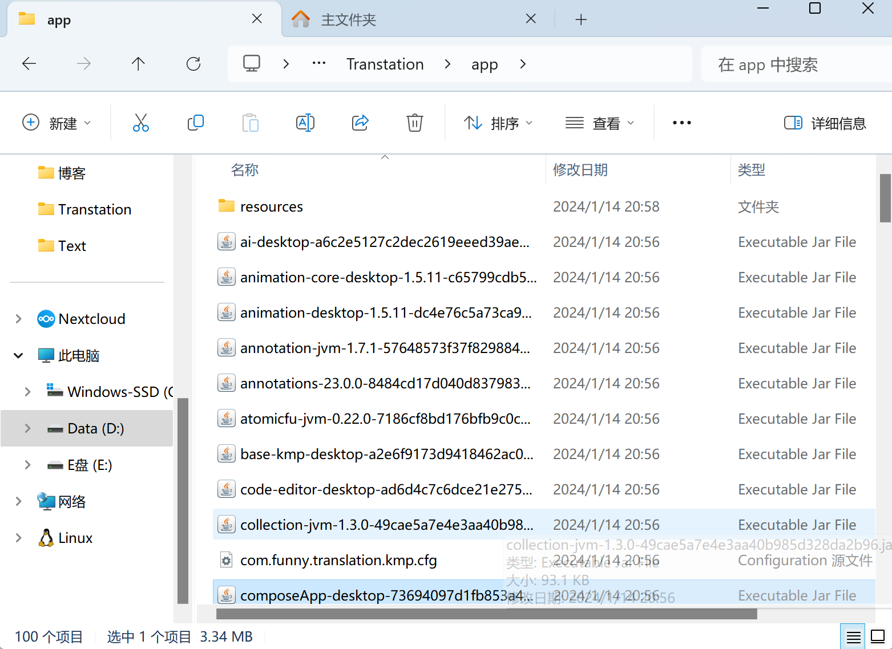Toggle the 详细信息 details pane
This screenshot has height=649, width=892.
pyautogui.click(x=825, y=123)
